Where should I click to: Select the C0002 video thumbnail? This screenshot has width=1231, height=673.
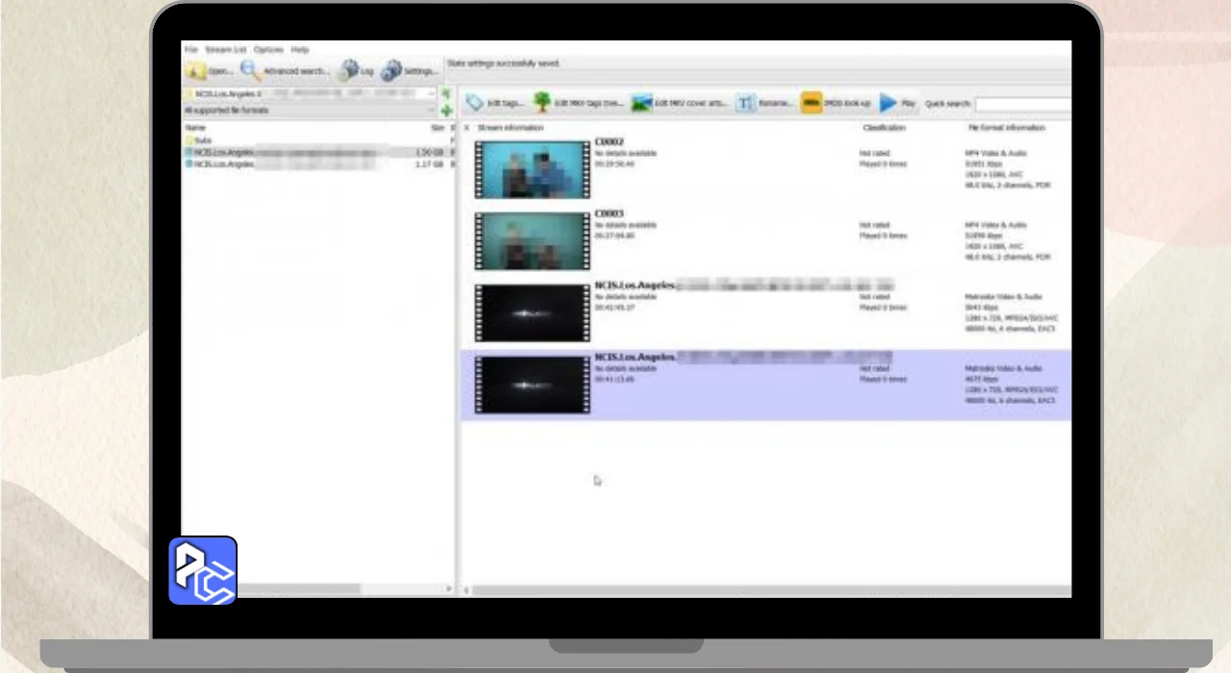pyautogui.click(x=532, y=169)
